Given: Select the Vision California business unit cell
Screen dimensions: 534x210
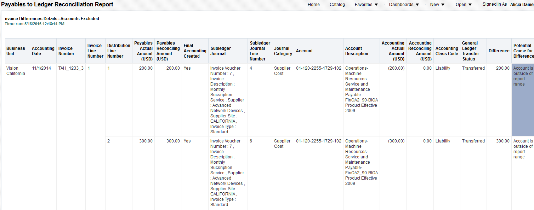Looking at the screenshot, I should point(16,71).
